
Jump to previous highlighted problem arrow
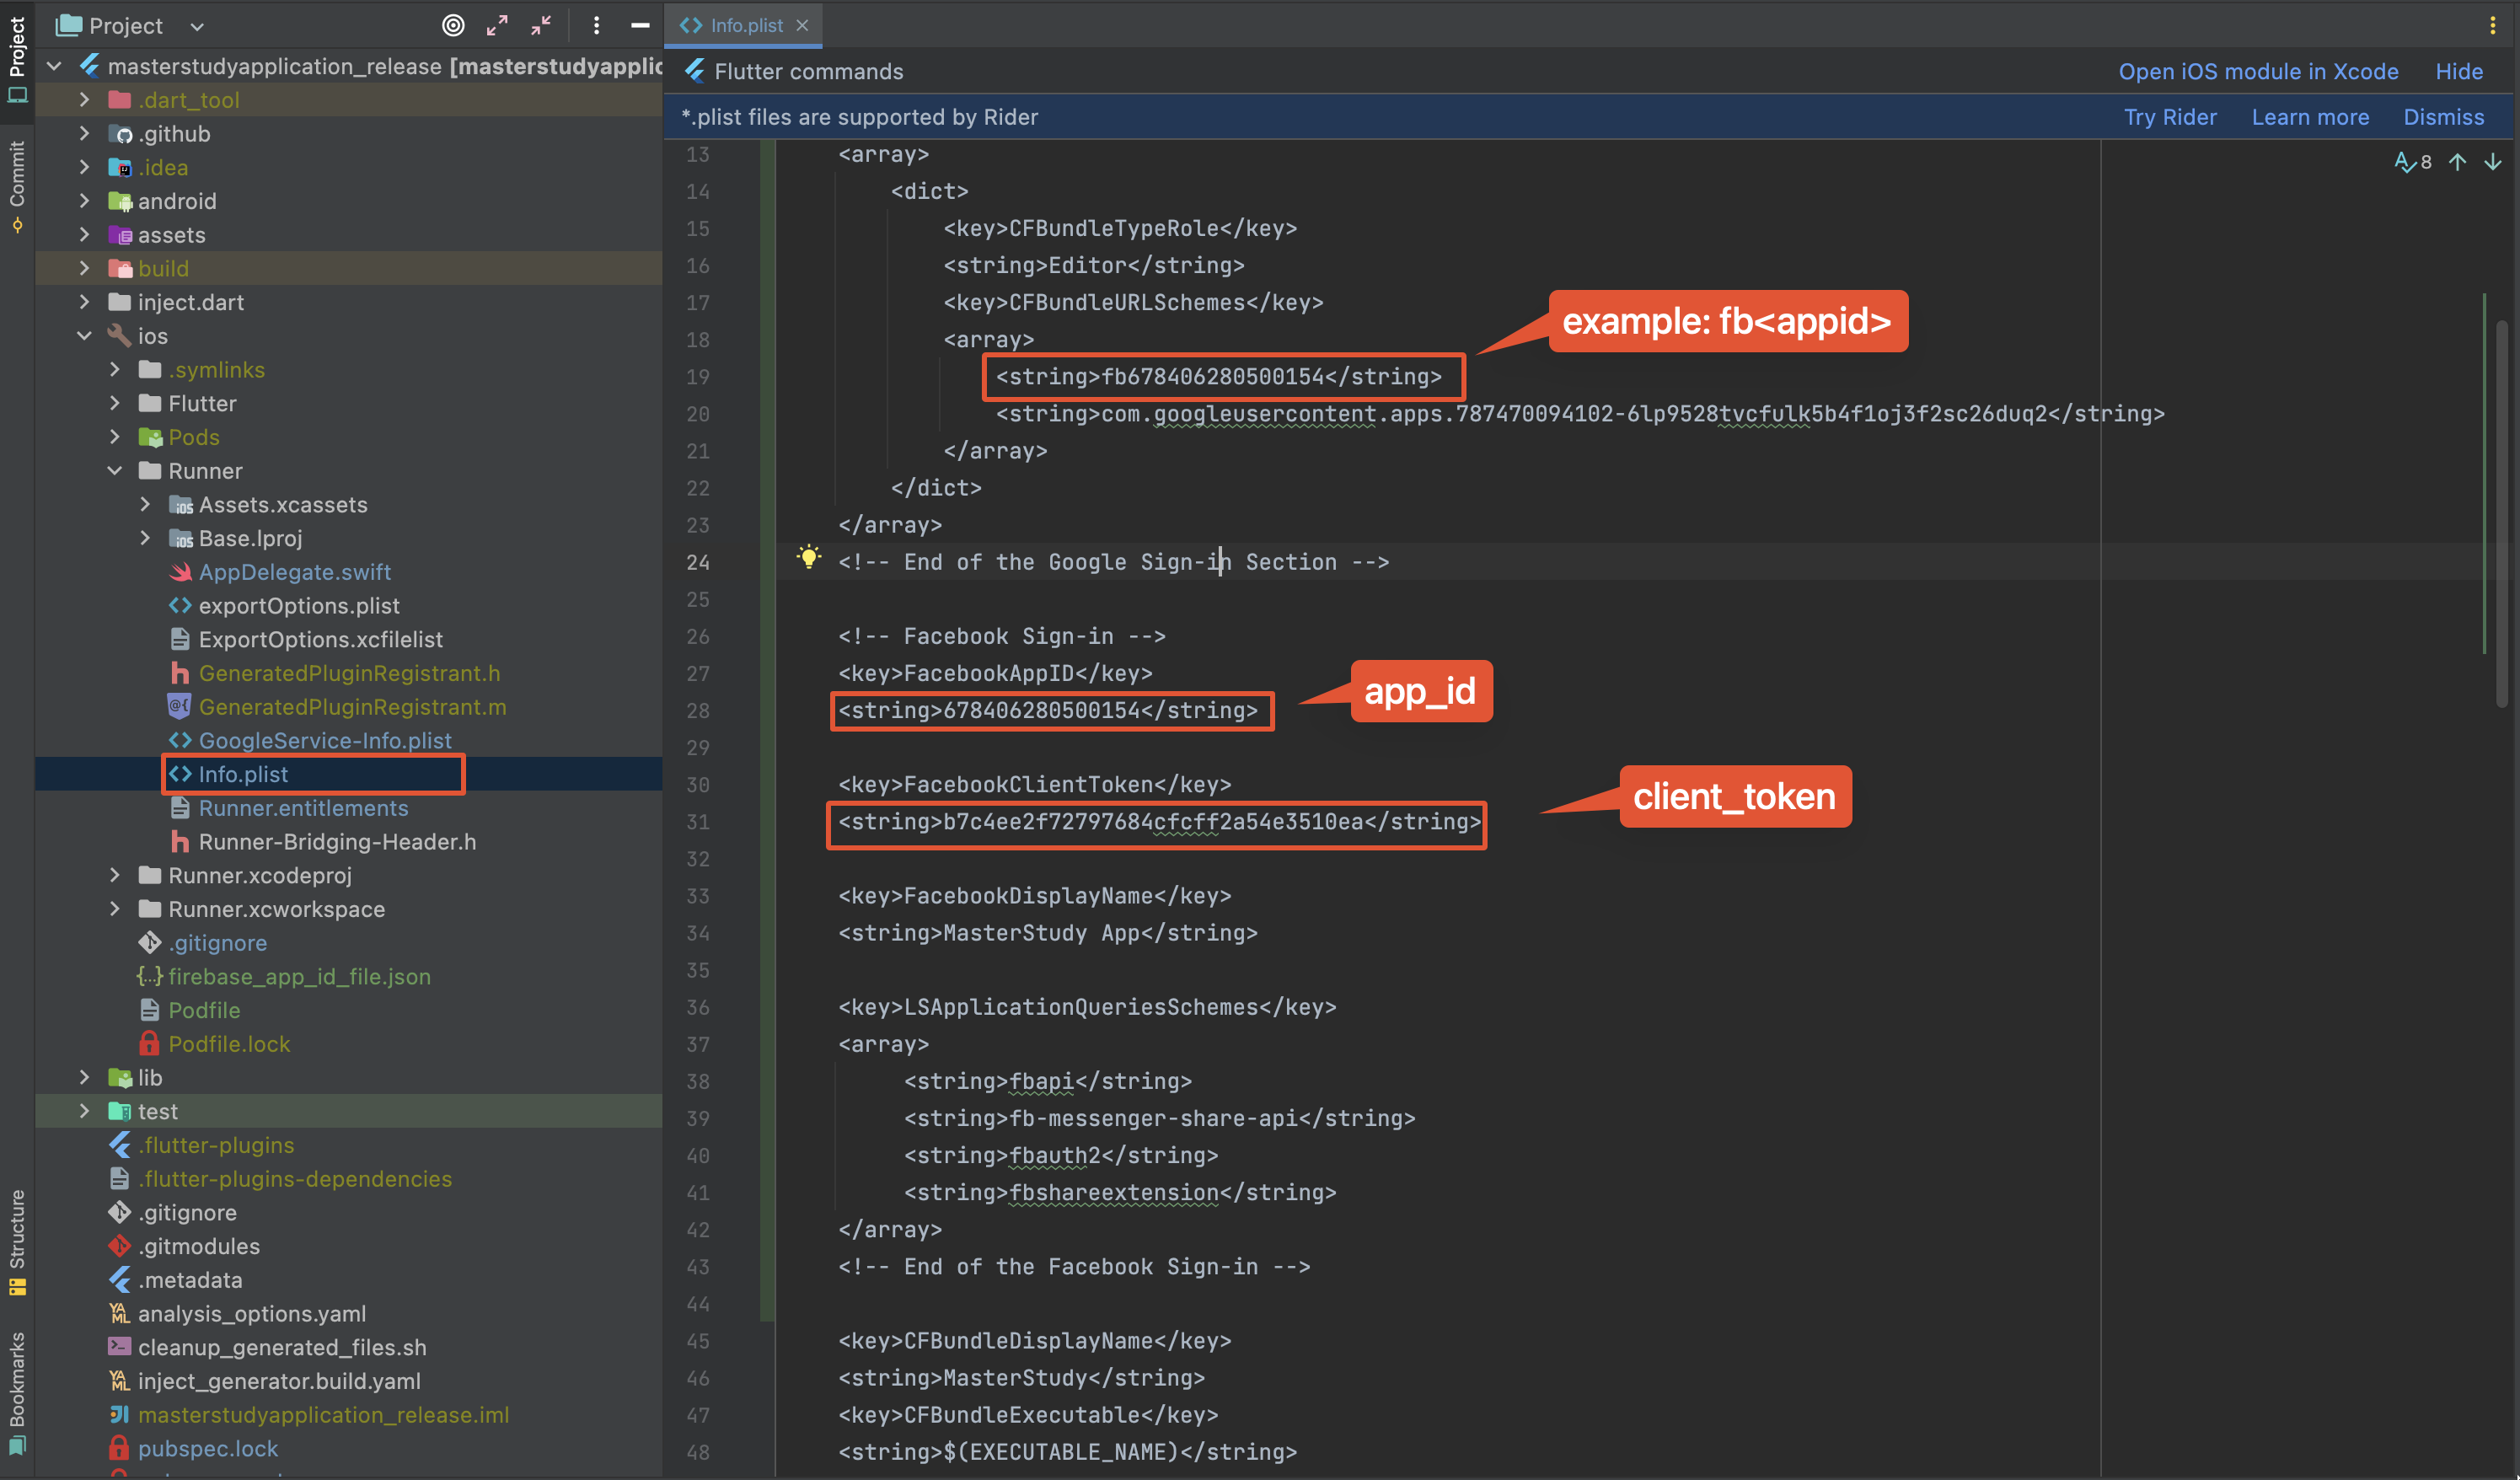coord(2458,162)
